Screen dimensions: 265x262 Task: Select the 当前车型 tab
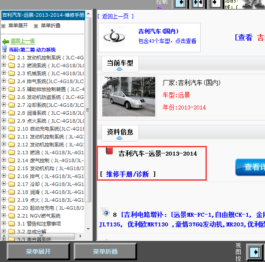tap(120, 64)
